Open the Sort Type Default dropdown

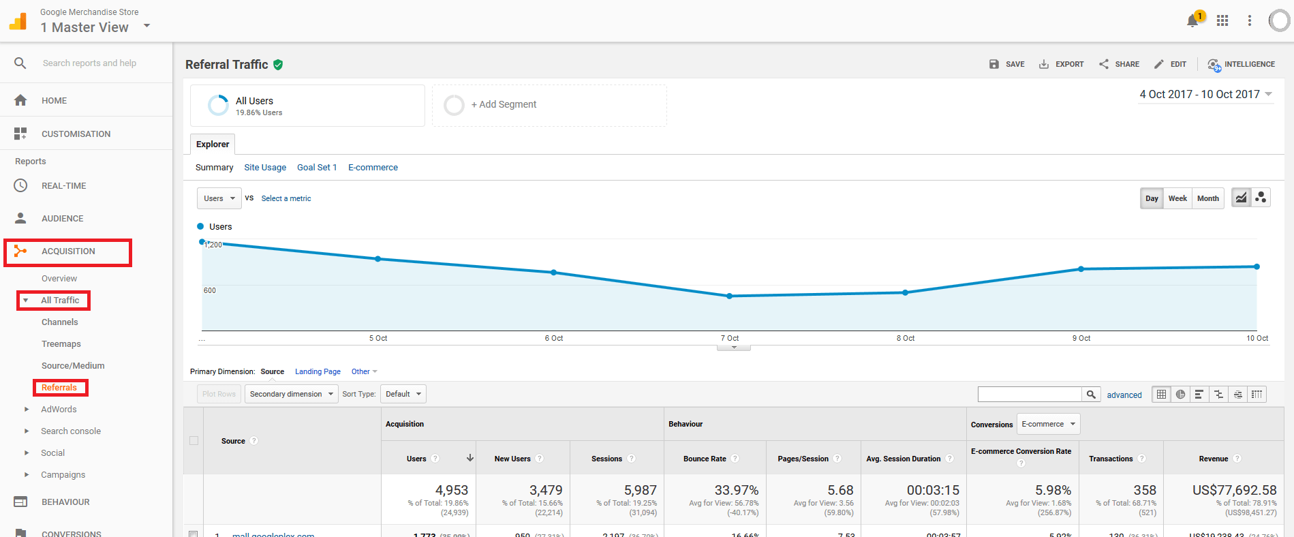pyautogui.click(x=403, y=394)
